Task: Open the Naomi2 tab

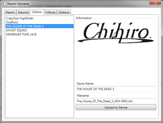Action: coord(23,12)
